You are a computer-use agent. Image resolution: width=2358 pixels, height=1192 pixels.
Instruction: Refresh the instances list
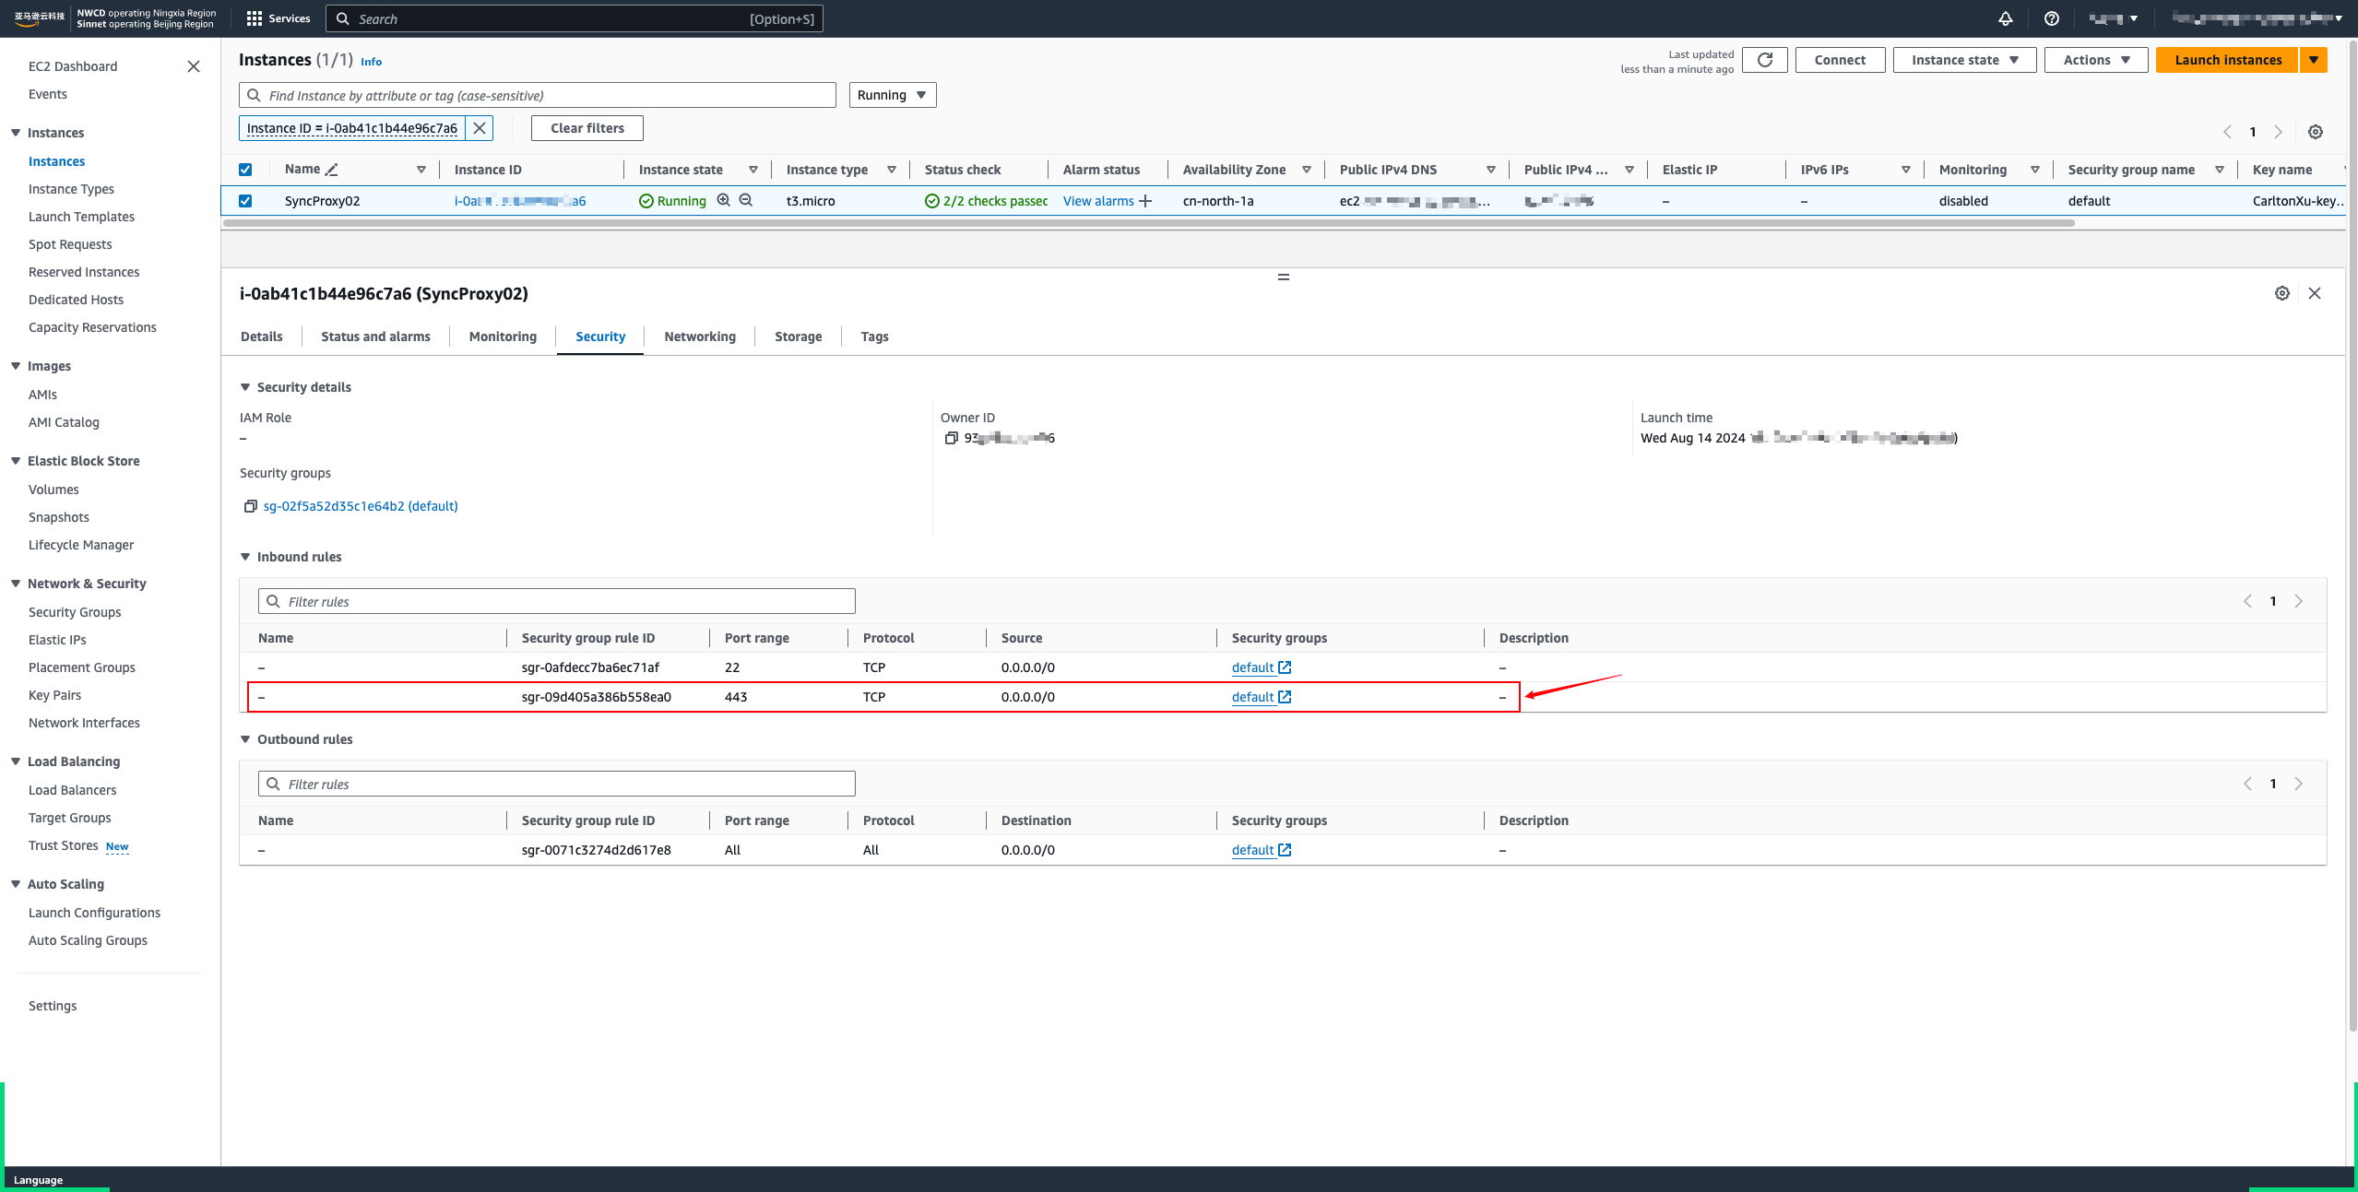point(1764,60)
